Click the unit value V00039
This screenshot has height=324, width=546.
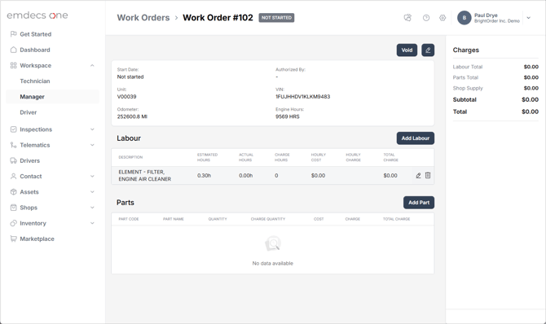click(127, 97)
